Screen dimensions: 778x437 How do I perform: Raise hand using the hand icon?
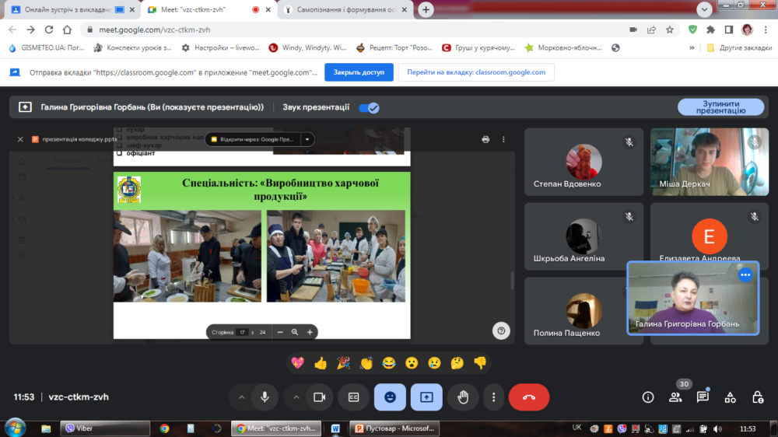coord(463,397)
